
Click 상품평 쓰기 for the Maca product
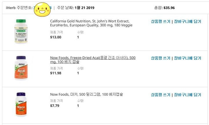(161, 95)
